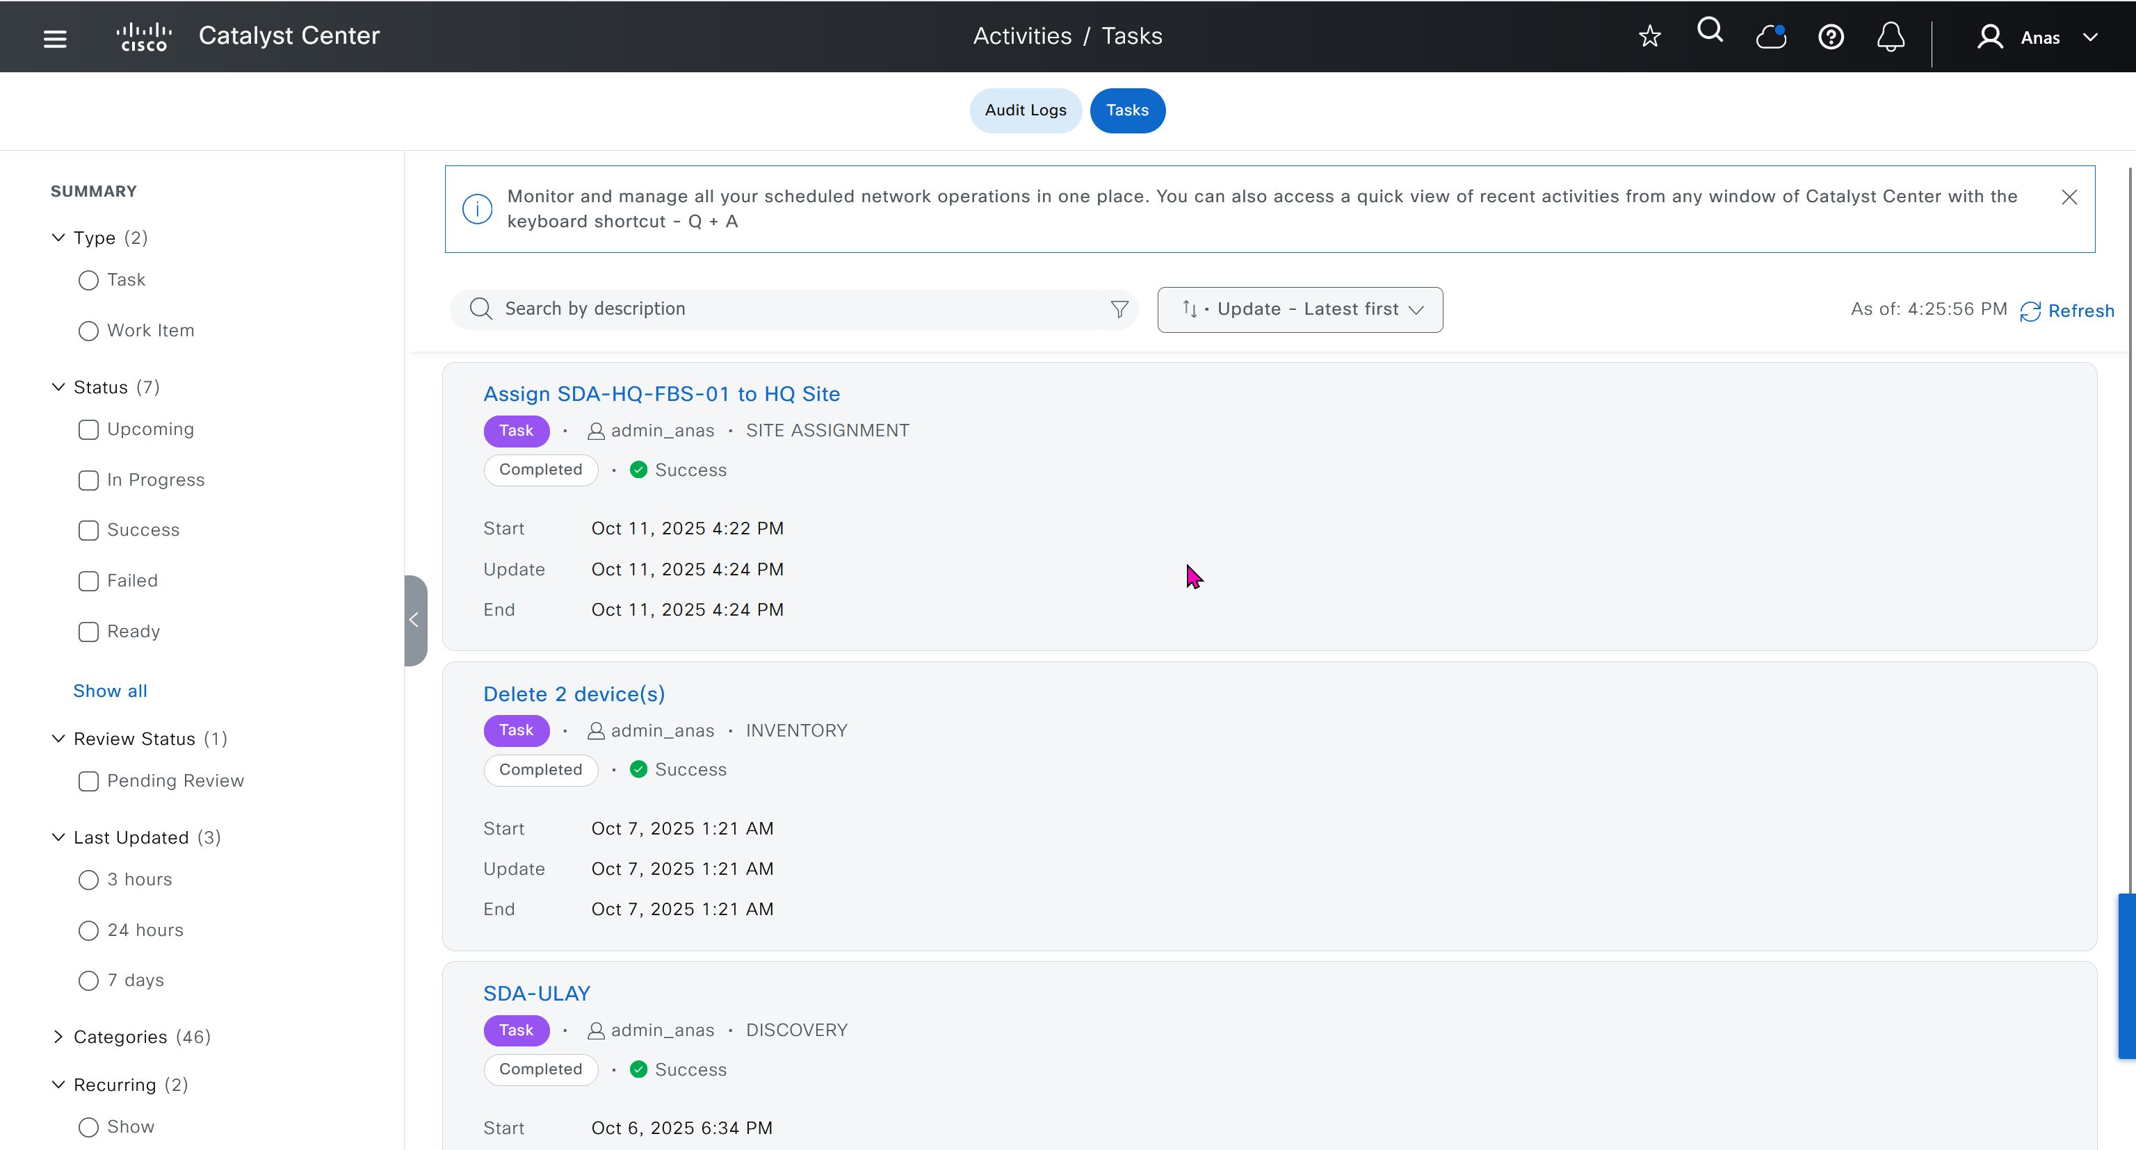Check the Failed status checkbox
This screenshot has height=1150, width=2136.
tap(89, 581)
